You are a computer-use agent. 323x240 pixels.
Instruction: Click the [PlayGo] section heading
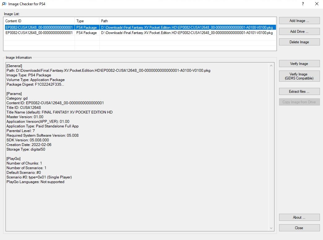pyautogui.click(x=13, y=159)
